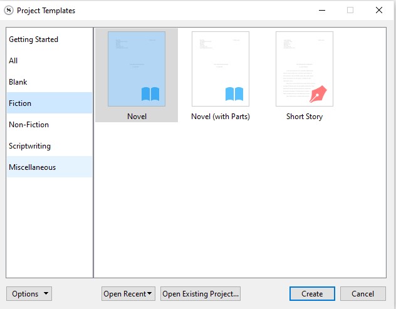Close the Project Templates window
396x309 pixels.
379,10
